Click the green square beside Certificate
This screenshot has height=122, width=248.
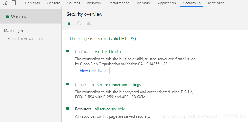[x=68, y=51]
